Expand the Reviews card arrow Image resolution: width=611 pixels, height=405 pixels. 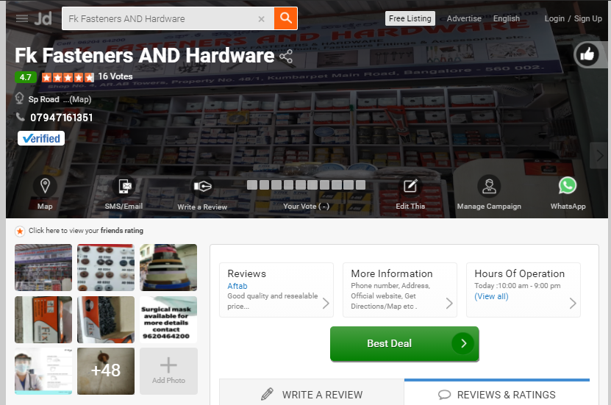pyautogui.click(x=326, y=304)
